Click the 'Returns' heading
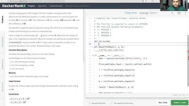The width and height of the screenshot is (189, 106). coord(12,73)
